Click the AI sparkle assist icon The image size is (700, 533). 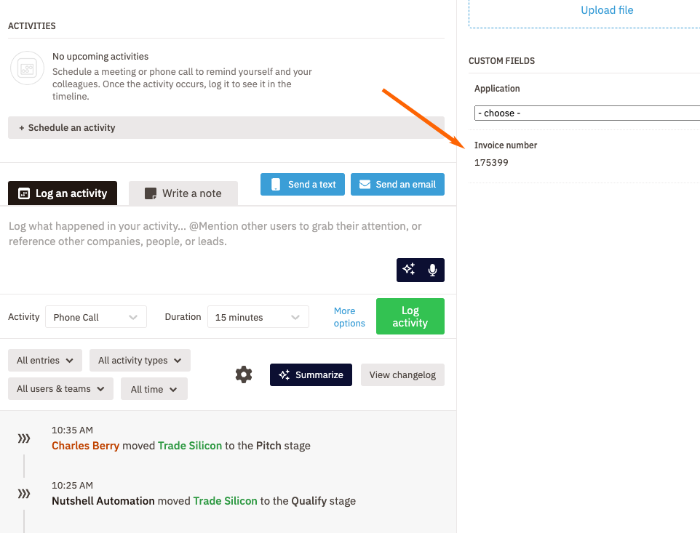(409, 270)
